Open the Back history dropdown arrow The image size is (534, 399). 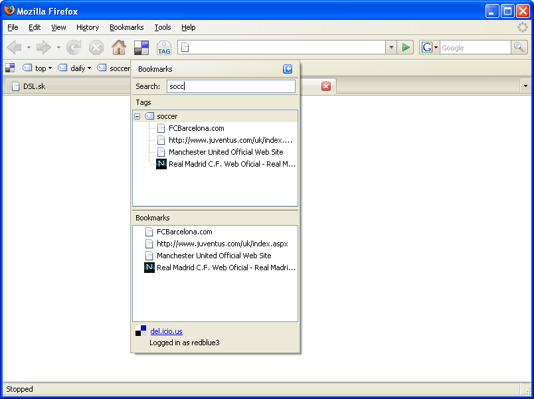click(29, 48)
